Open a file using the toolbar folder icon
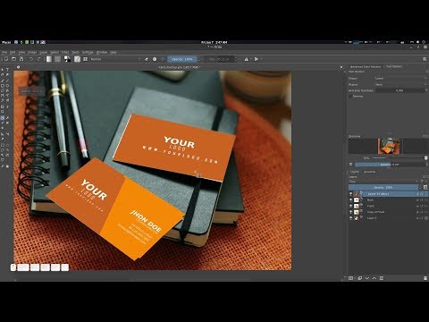This screenshot has height=322, width=429. (13, 59)
